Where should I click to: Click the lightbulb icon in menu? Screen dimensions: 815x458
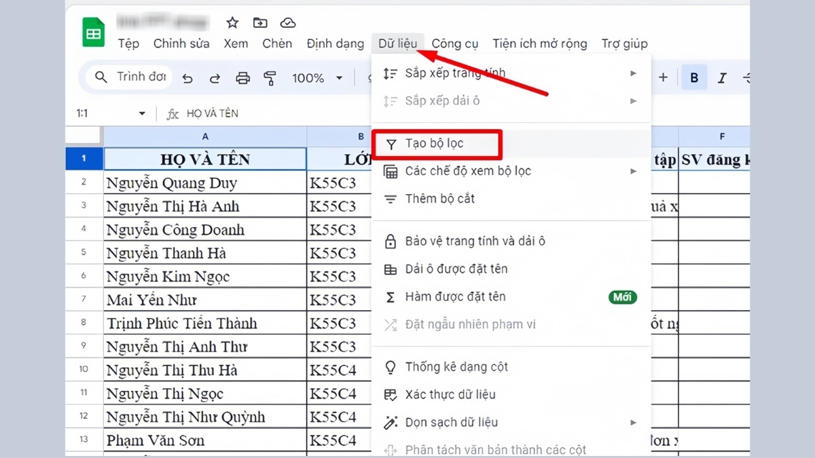[x=391, y=367]
